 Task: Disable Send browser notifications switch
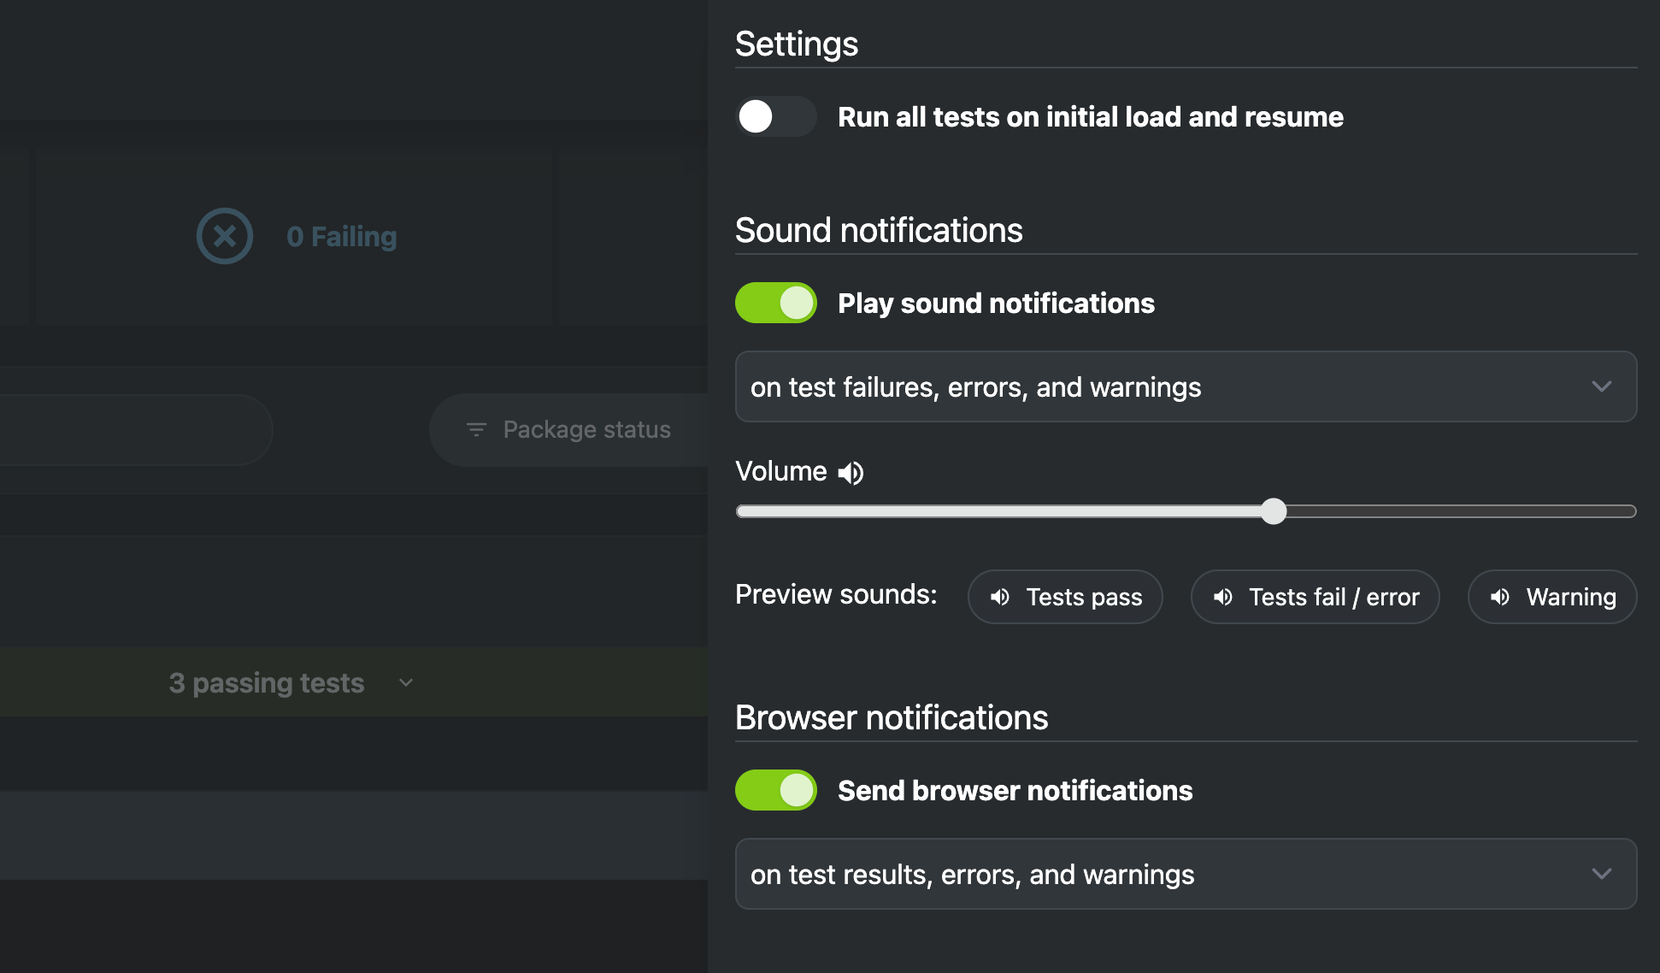tap(775, 791)
